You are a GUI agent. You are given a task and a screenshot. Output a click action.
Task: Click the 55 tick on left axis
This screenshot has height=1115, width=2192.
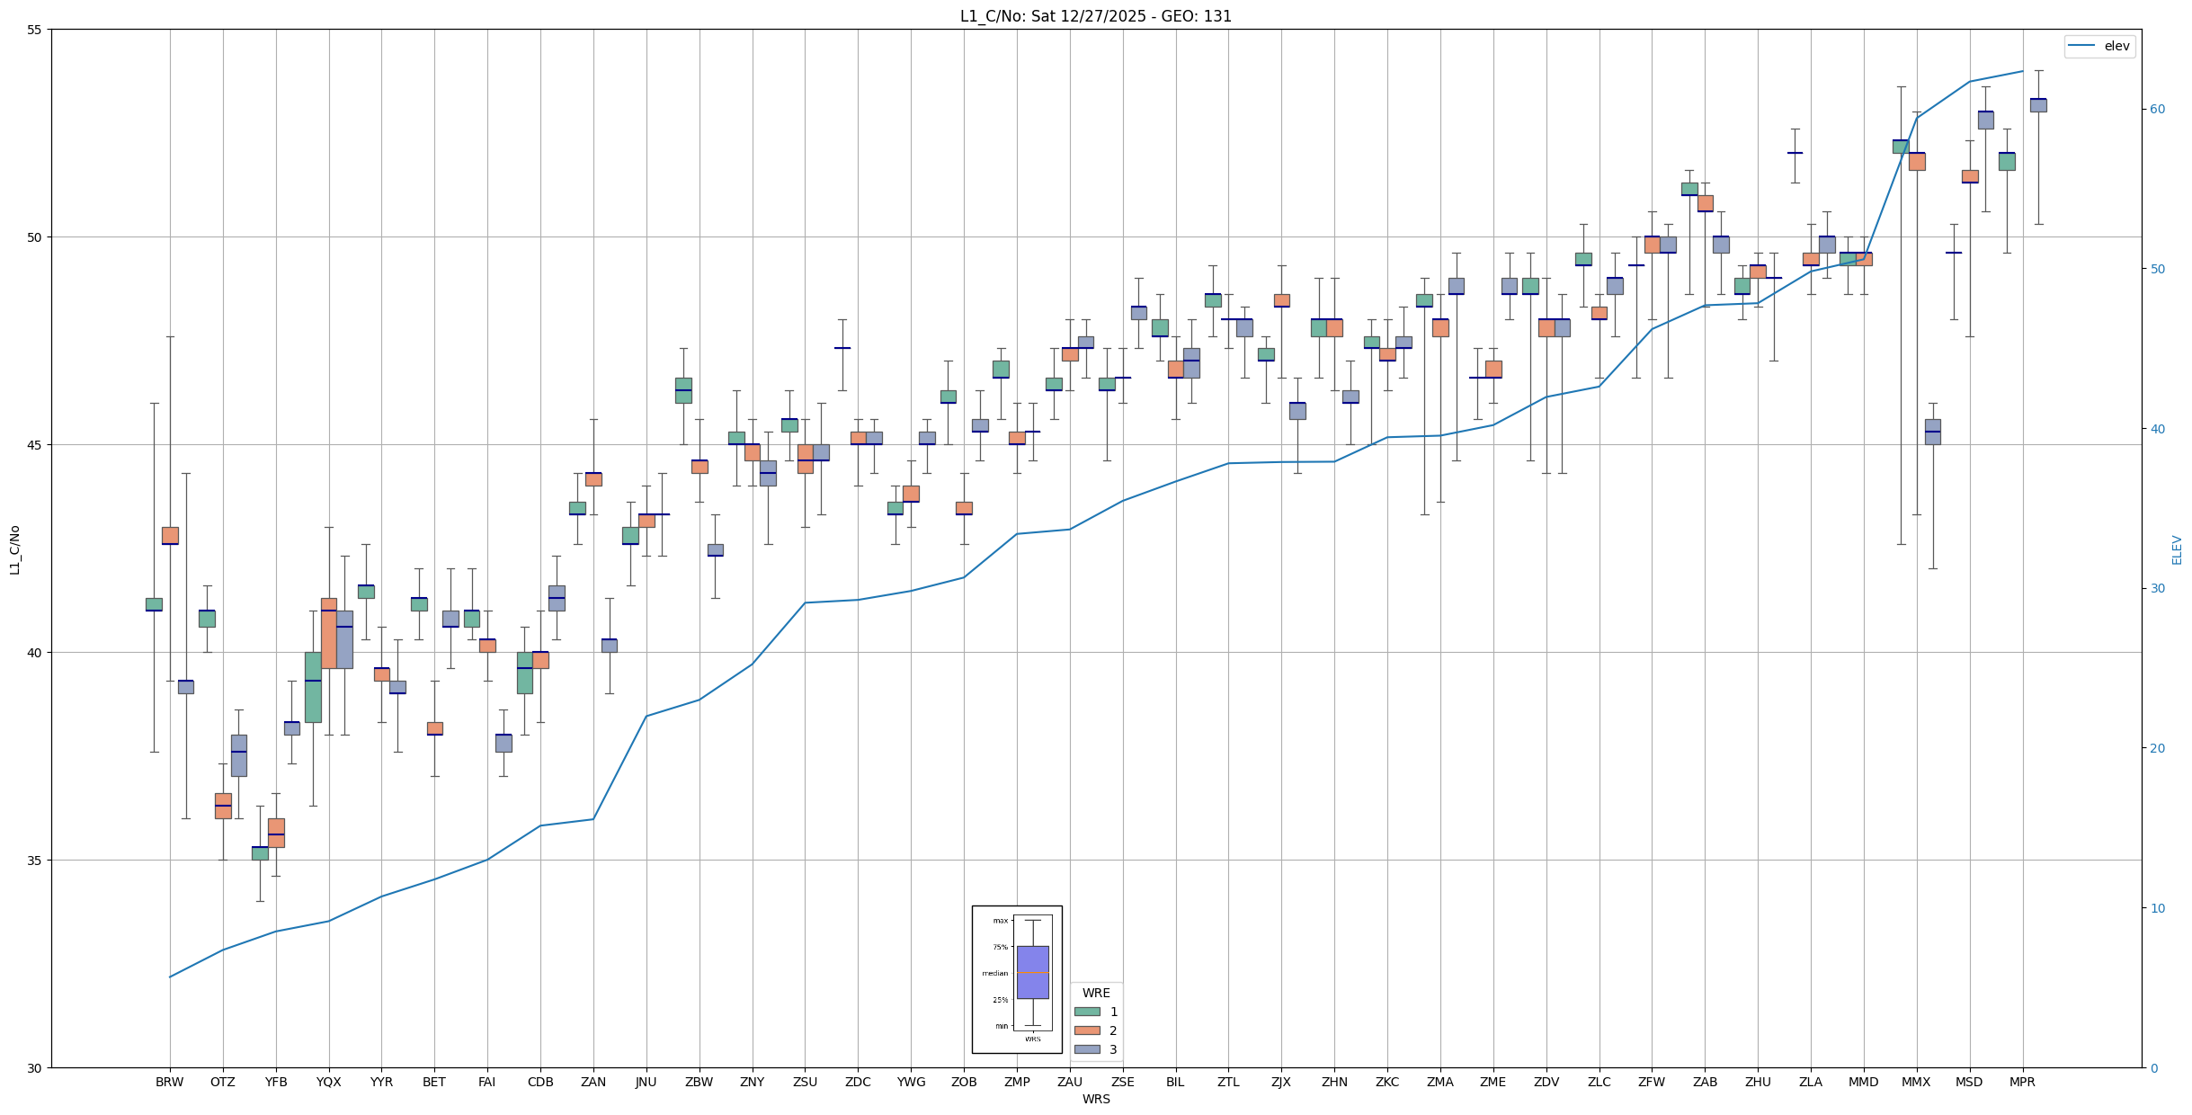tap(36, 30)
